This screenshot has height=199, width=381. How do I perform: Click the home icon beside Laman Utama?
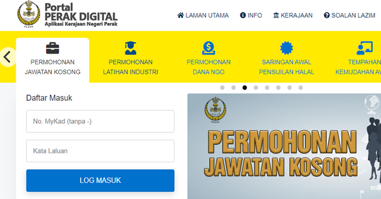pyautogui.click(x=180, y=15)
